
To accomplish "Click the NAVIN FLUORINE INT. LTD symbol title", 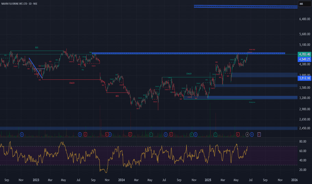I will 19,4.
